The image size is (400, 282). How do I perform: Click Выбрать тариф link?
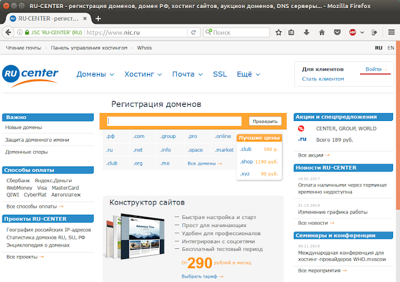click(x=202, y=276)
